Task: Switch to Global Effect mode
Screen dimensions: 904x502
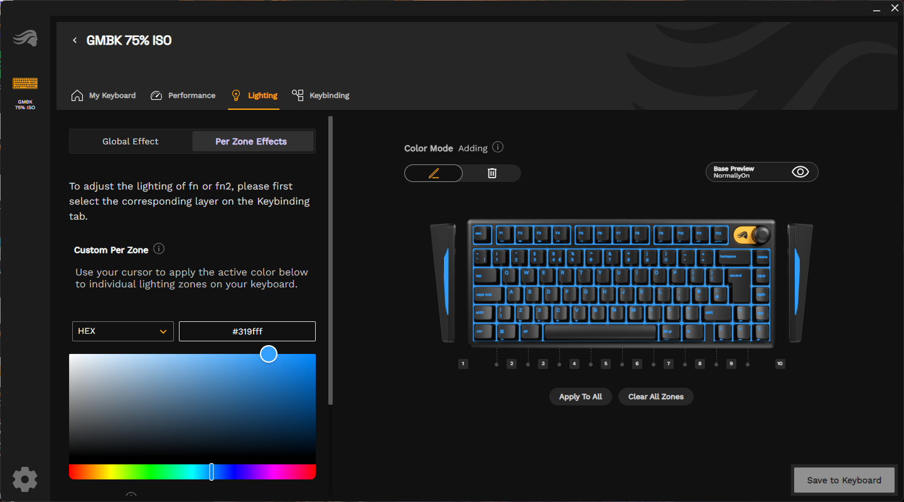Action: tap(131, 141)
